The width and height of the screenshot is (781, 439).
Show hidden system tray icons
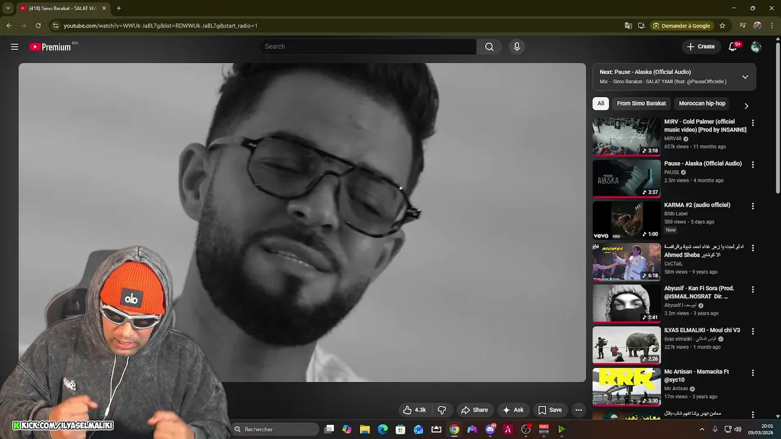pyautogui.click(x=702, y=429)
